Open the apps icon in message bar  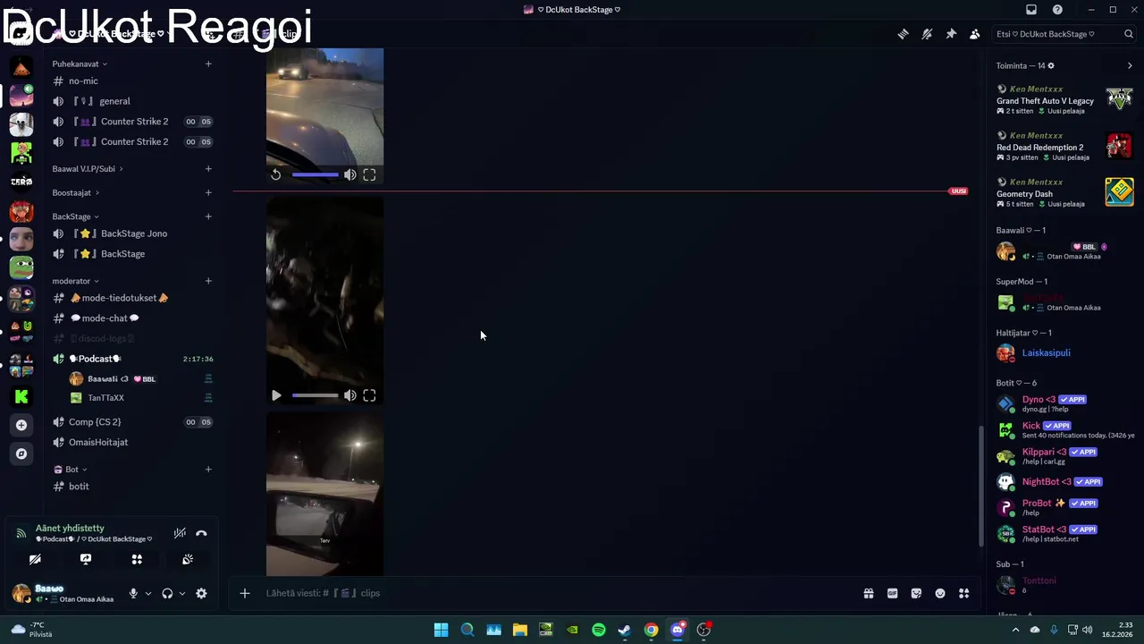964,593
